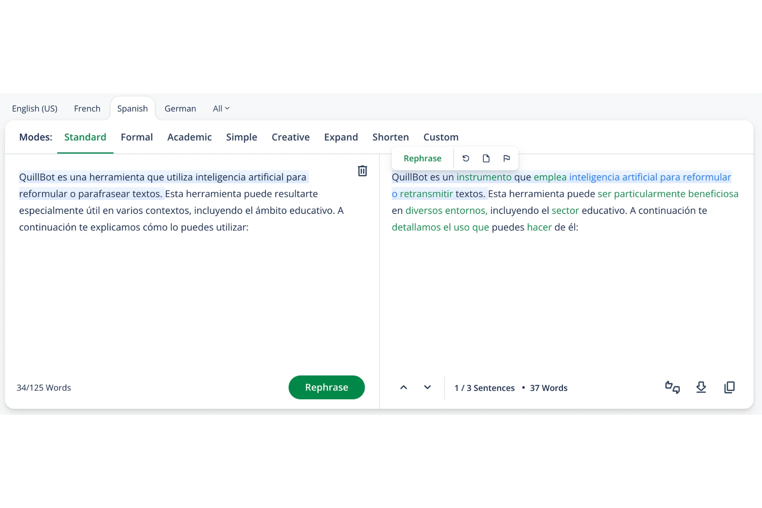The height and width of the screenshot is (508, 762).
Task: Download the paraphrased output
Action: 701,387
